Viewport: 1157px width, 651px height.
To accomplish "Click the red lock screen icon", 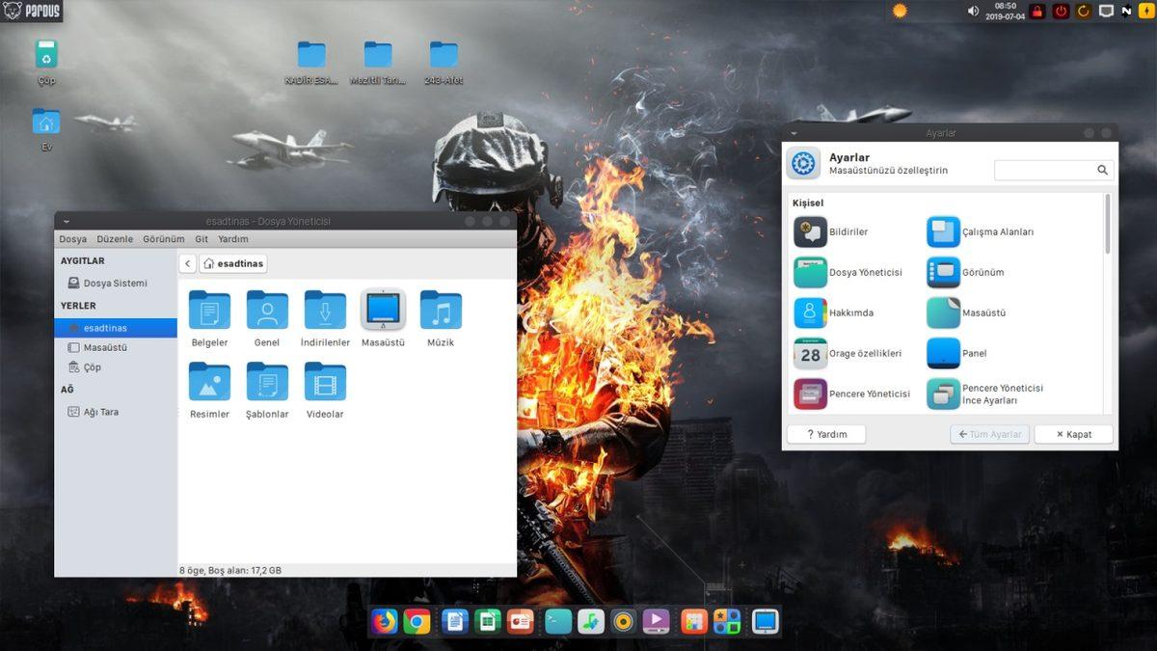I will pos(1037,12).
